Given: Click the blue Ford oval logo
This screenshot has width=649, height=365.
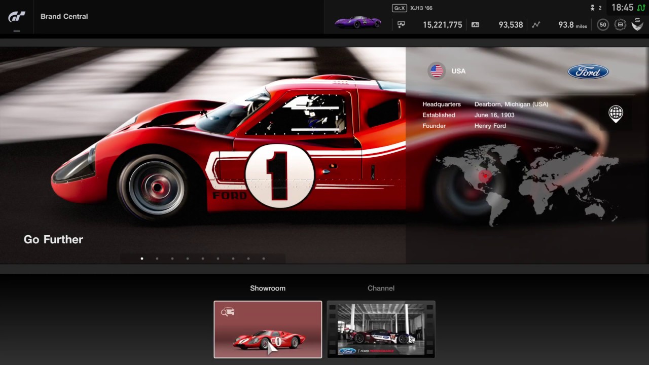Looking at the screenshot, I should (588, 72).
